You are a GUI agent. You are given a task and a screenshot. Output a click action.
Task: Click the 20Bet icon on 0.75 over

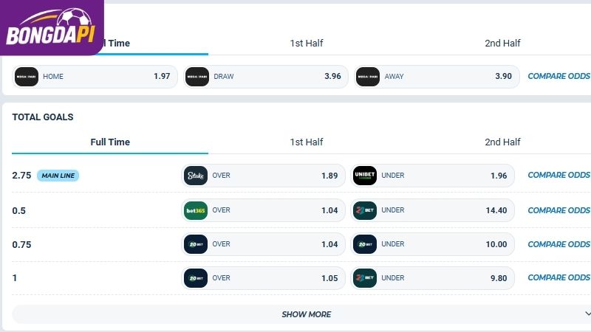tap(196, 244)
